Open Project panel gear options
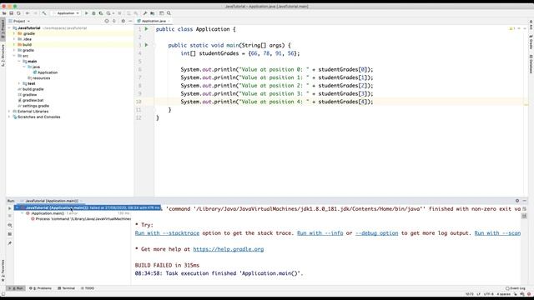The image size is (534, 300). point(123,21)
